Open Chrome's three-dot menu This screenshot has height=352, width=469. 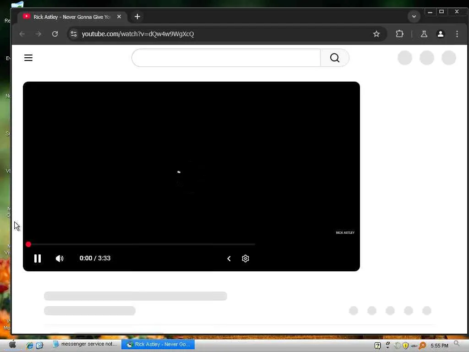click(457, 34)
